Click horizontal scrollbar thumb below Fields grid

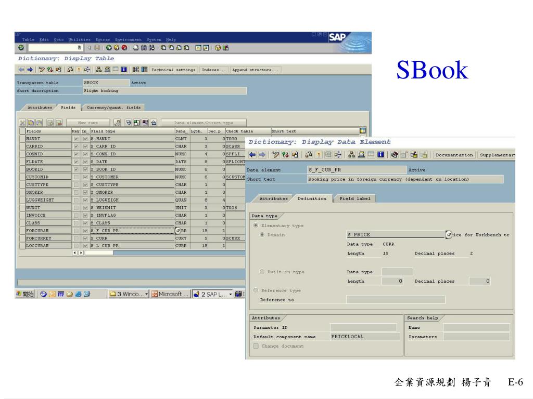[99, 253]
